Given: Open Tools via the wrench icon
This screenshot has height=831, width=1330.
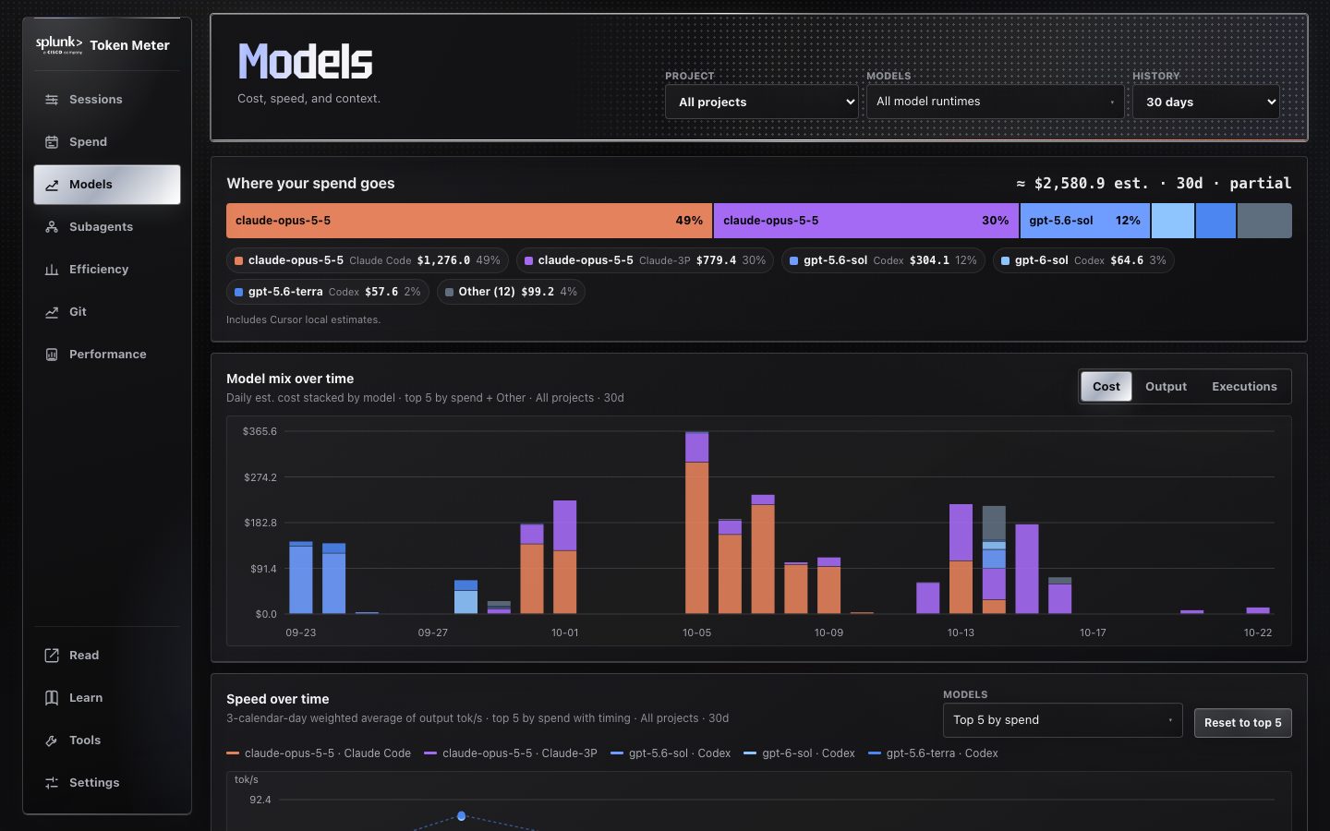Looking at the screenshot, I should 52,741.
